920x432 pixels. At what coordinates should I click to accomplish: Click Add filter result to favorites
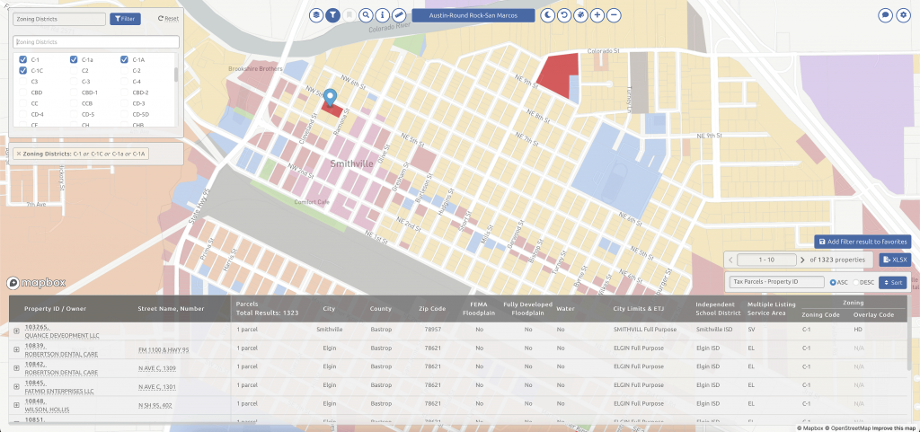tap(862, 242)
